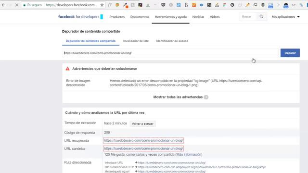The width and height of the screenshot is (308, 173).
Task: Open the Productos menu
Action: pos(117,17)
